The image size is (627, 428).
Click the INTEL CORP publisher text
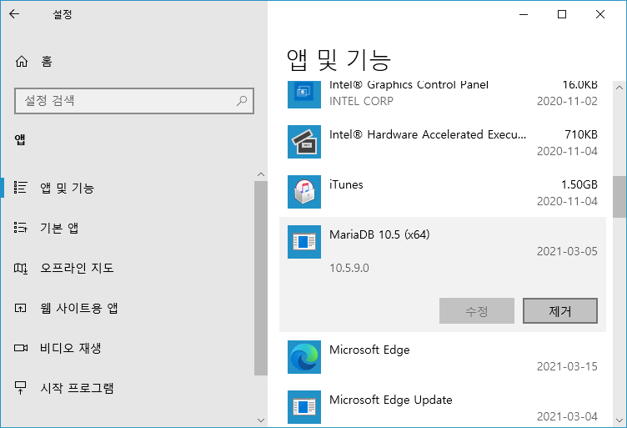point(361,101)
